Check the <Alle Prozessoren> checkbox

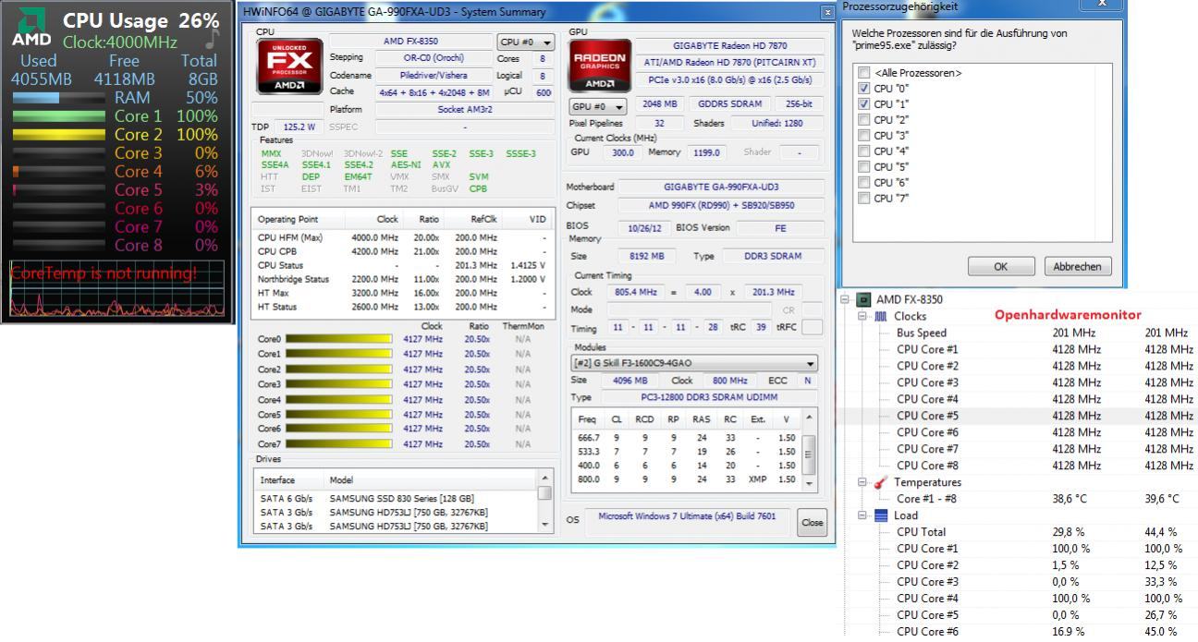(863, 72)
